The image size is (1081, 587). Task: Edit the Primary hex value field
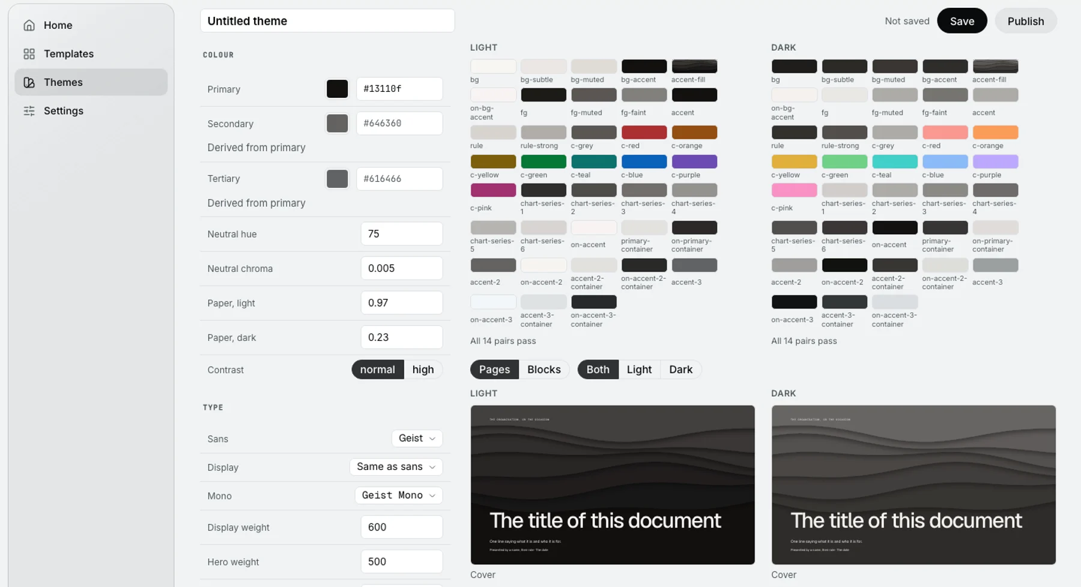[399, 89]
